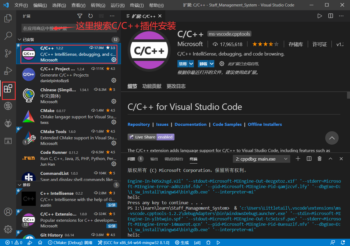Image resolution: width=350 pixels, height=246 pixels.
Task: Click the launch play icon in status bar
Action: coord(218,242)
